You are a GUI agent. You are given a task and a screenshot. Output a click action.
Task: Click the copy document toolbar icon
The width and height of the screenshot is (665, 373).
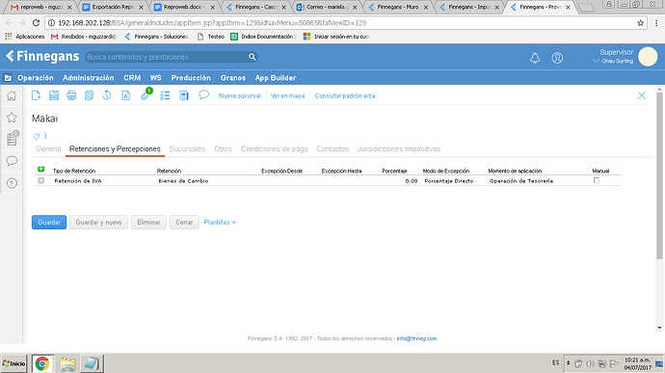89,95
